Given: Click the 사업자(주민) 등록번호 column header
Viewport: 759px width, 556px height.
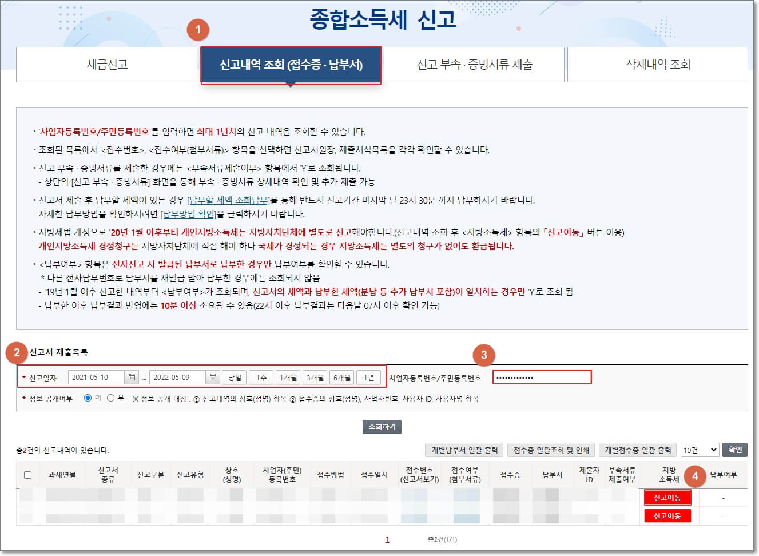Looking at the screenshot, I should tap(282, 475).
